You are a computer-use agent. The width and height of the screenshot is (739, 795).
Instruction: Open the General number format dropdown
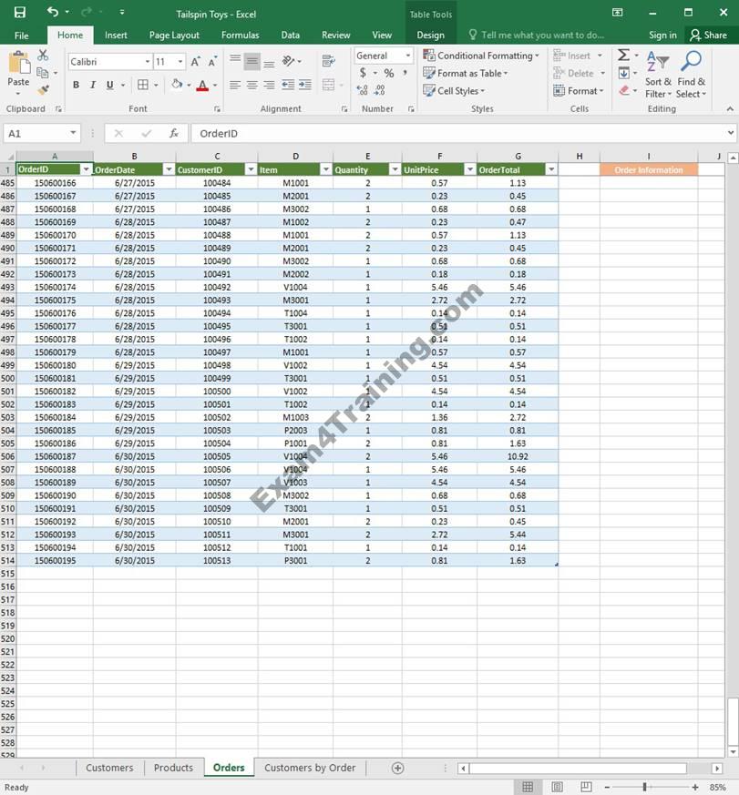[406, 56]
